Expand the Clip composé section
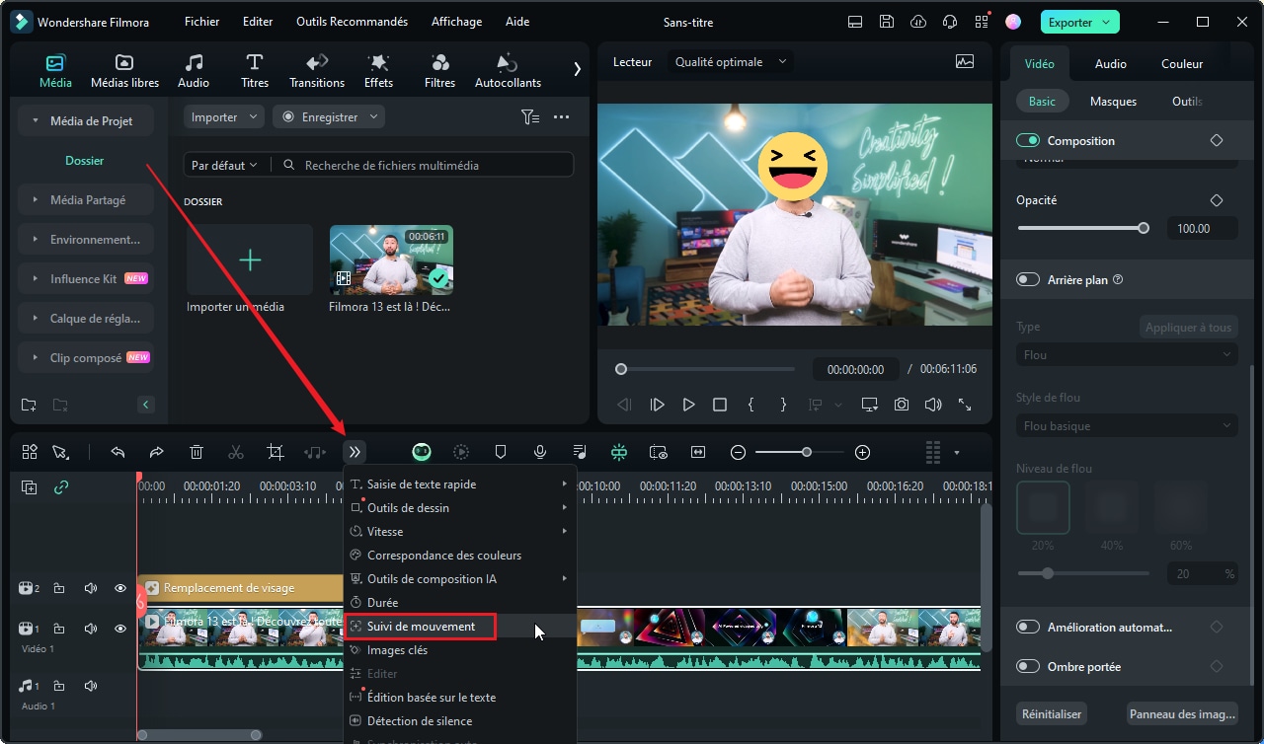 [86, 357]
